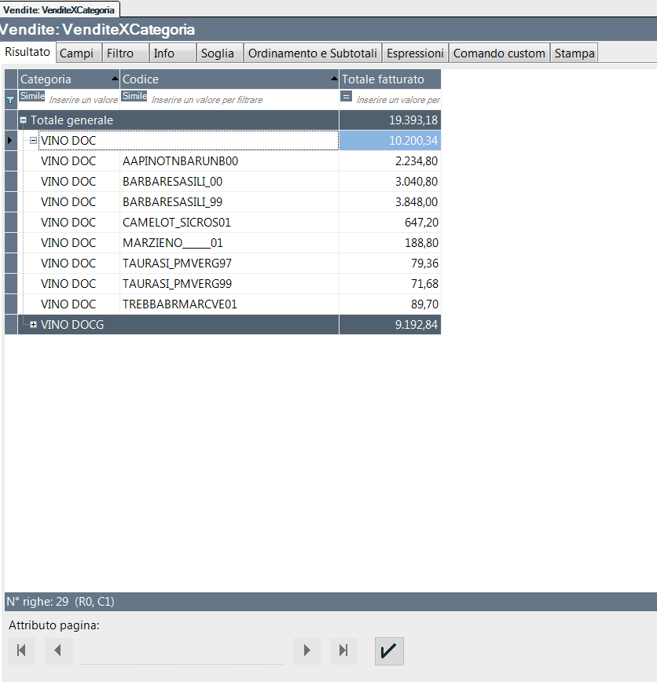The width and height of the screenshot is (657, 682).
Task: Click the equals operator icon for Totale fatturato
Action: click(346, 96)
